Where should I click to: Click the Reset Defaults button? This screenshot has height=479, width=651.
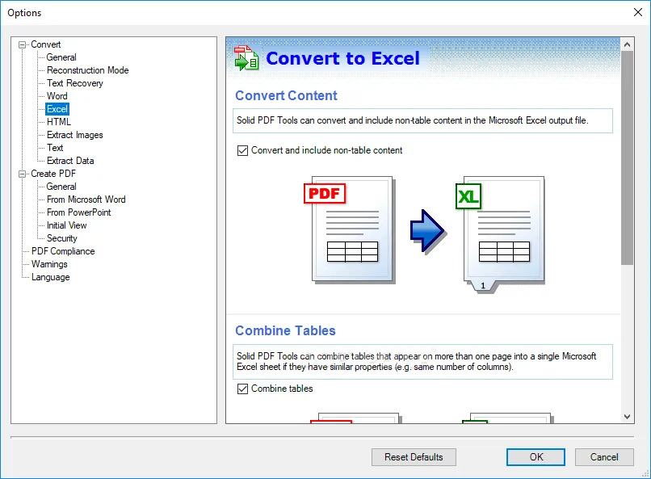[414, 457]
